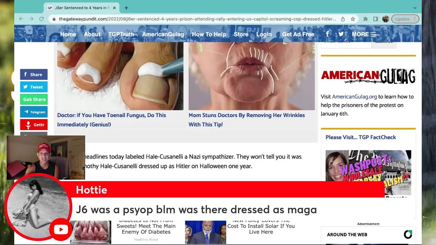Go to Home in site navigation
Image resolution: width=436 pixels, height=245 pixels.
68,34
